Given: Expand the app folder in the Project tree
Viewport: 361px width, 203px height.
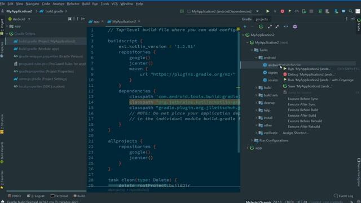Looking at the screenshot, I should click(x=7, y=27).
